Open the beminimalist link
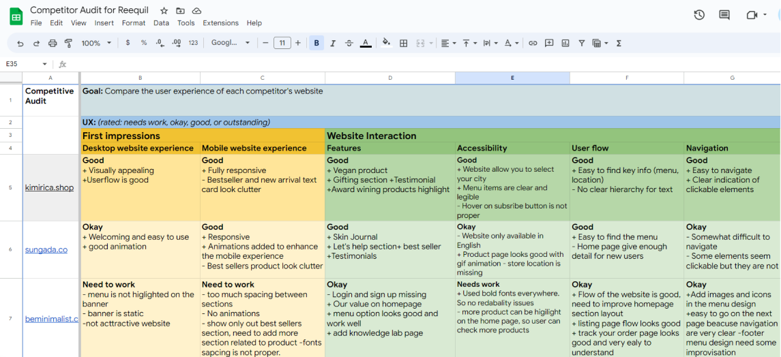Viewport: 781px width, 357px height. (x=52, y=319)
